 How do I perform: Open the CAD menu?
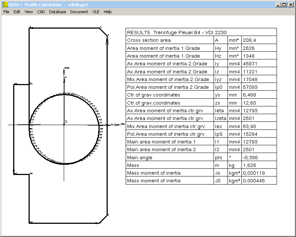[x=41, y=12]
